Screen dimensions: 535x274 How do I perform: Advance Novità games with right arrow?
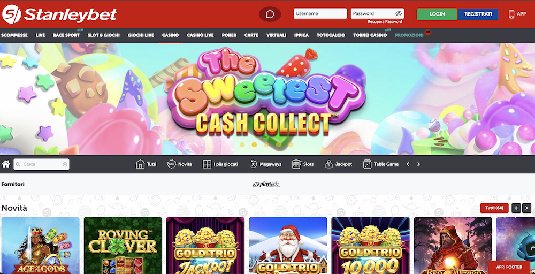[x=526, y=208]
